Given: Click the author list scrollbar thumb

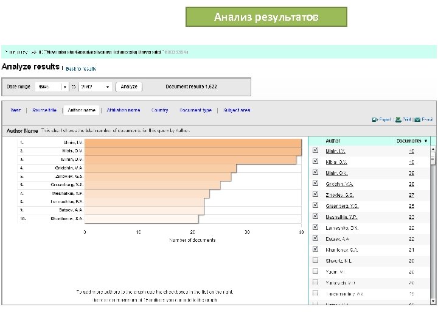Looking at the screenshot, I should click(433, 159).
